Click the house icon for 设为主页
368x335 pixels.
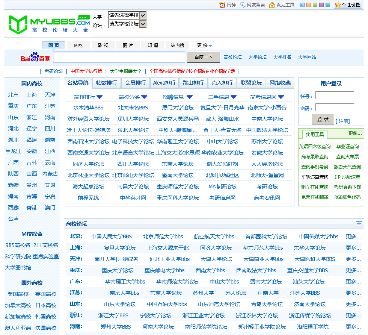tap(272, 5)
